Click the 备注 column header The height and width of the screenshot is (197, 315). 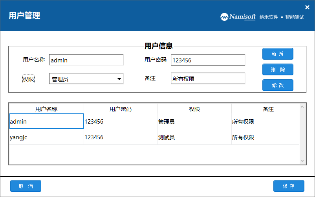point(268,109)
